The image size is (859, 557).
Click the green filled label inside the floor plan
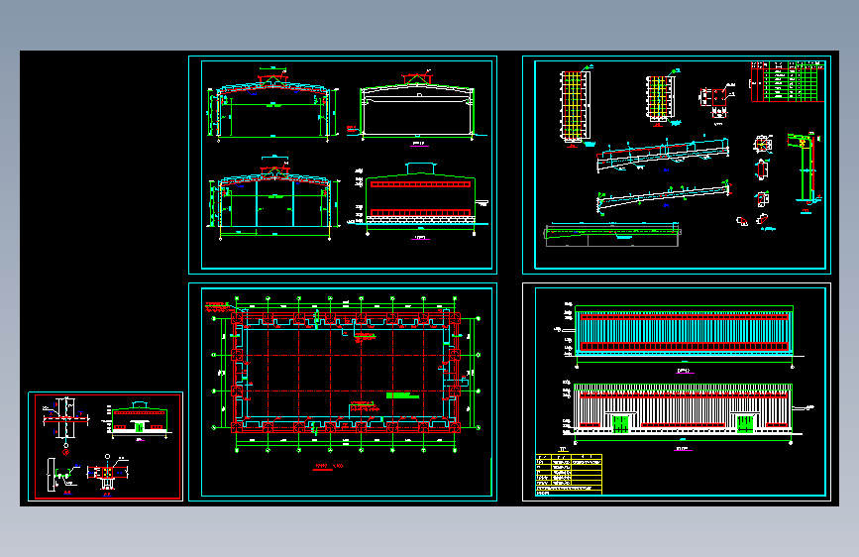[x=401, y=394]
